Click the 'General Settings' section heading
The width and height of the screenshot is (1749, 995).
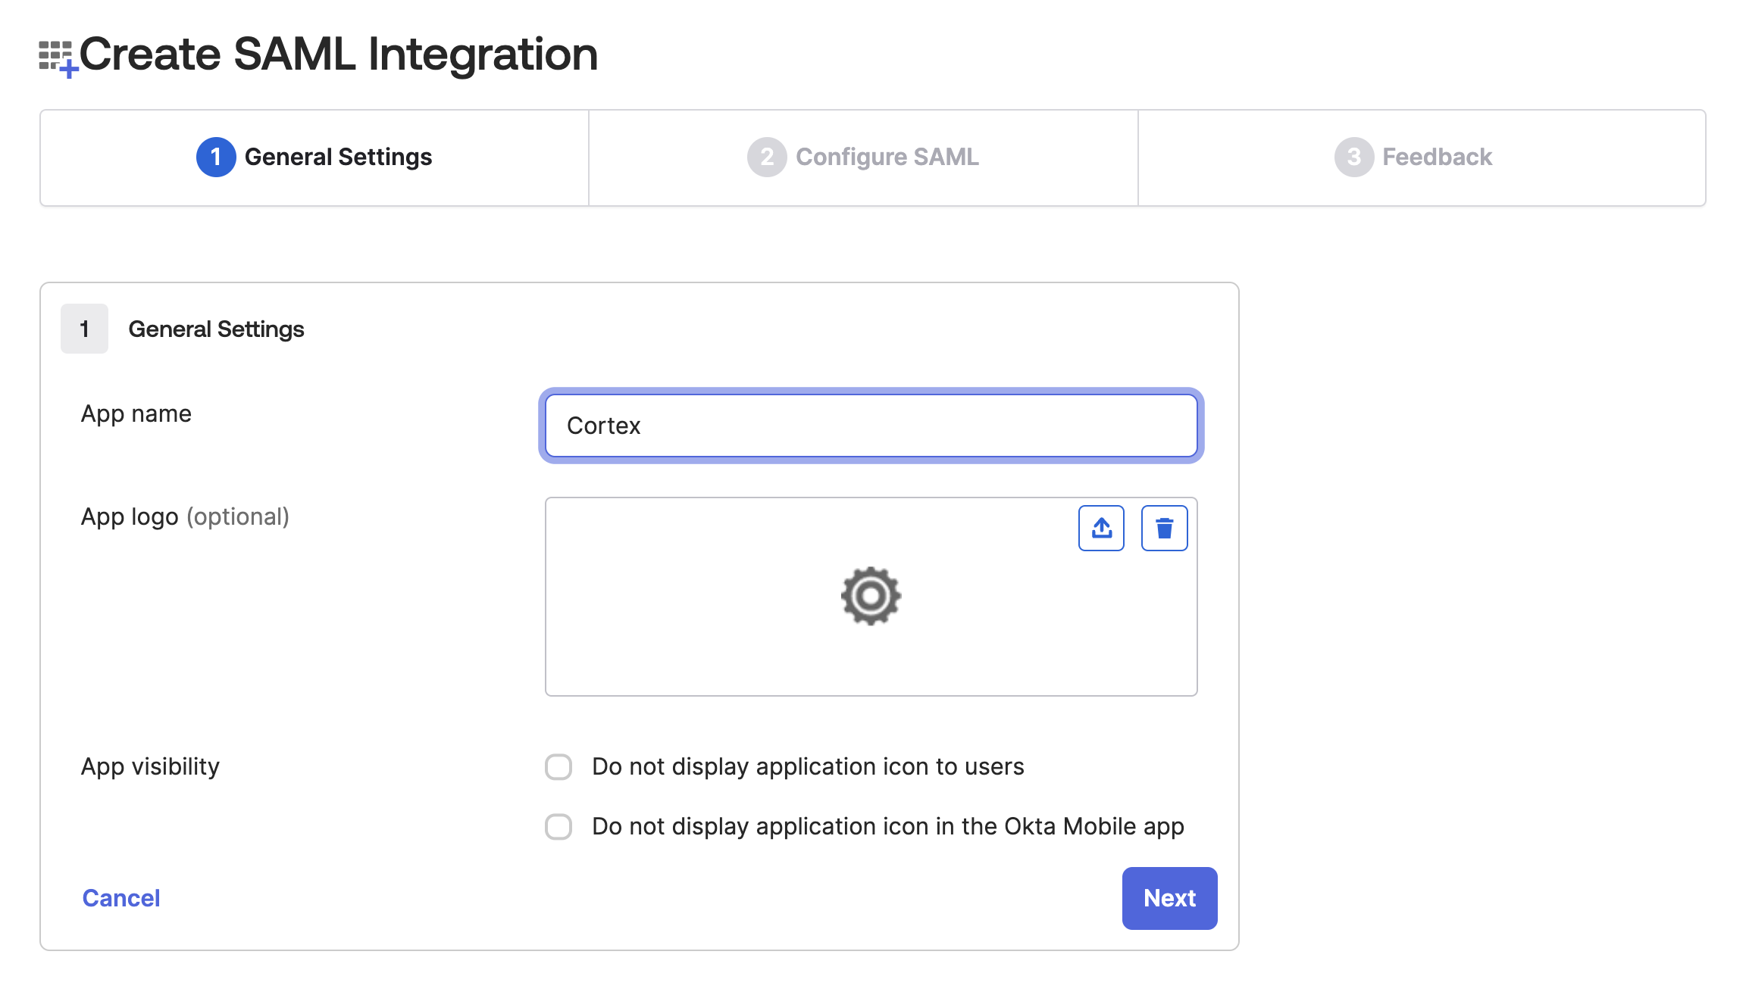click(216, 329)
